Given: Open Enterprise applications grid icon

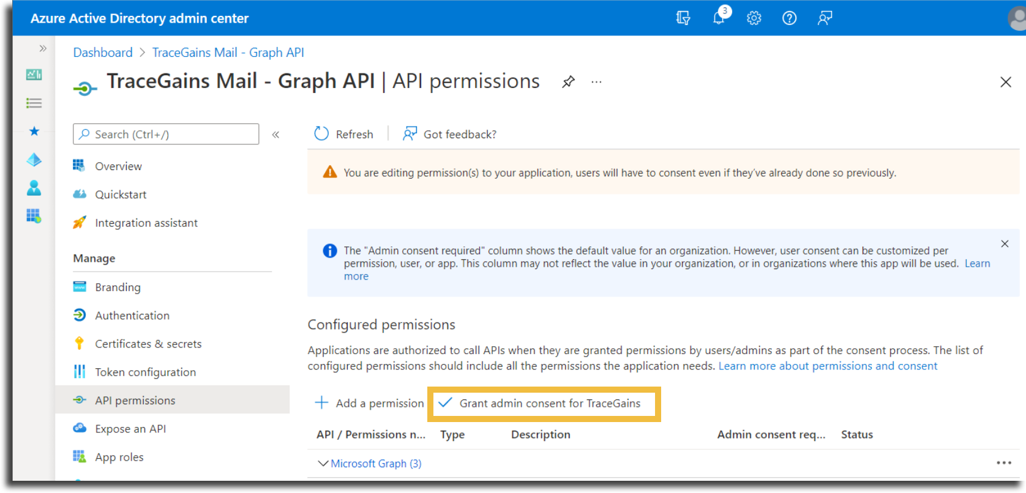Looking at the screenshot, I should (x=34, y=216).
